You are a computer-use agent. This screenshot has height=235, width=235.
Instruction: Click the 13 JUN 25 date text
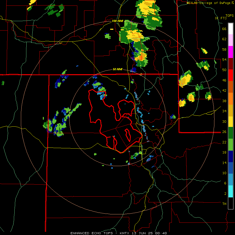[143, 233]
